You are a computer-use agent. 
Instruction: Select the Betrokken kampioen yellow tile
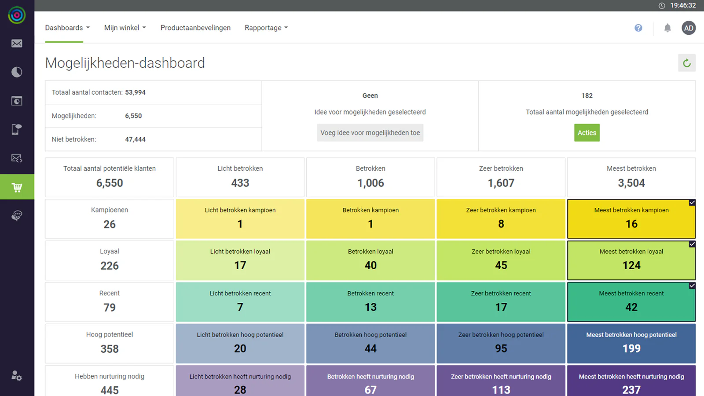tap(370, 219)
